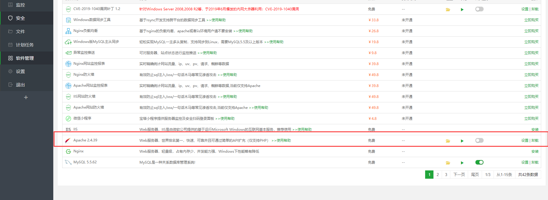The width and height of the screenshot is (548, 200).
Task: Go to page 2 in pagination
Action: [x=438, y=175]
